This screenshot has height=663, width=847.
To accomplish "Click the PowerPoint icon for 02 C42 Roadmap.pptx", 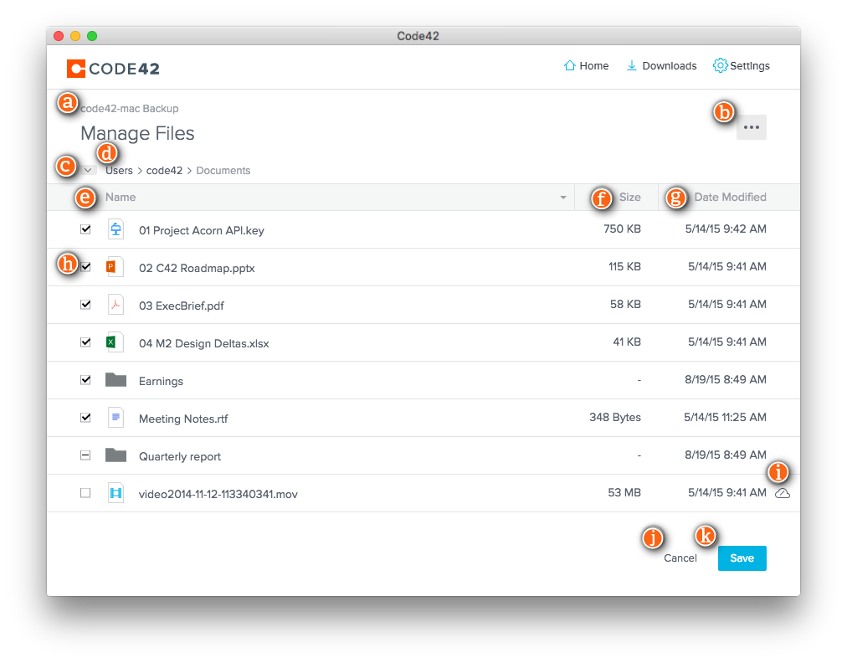I will pyautogui.click(x=116, y=267).
